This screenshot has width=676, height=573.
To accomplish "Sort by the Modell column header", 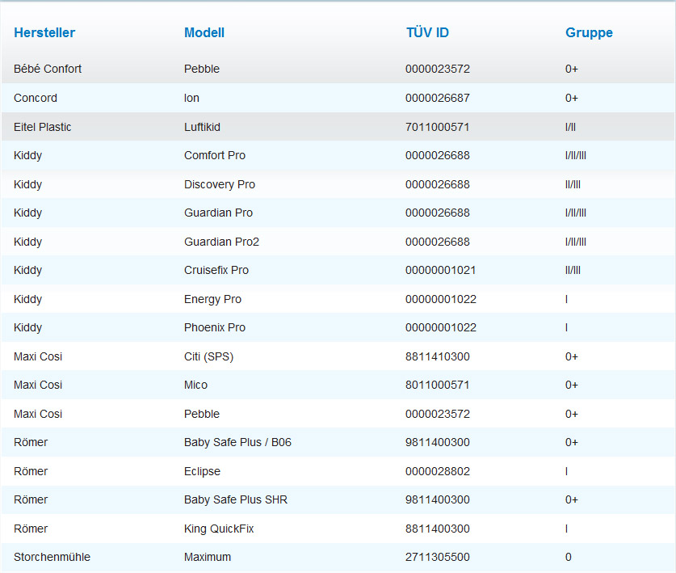I will [204, 33].
